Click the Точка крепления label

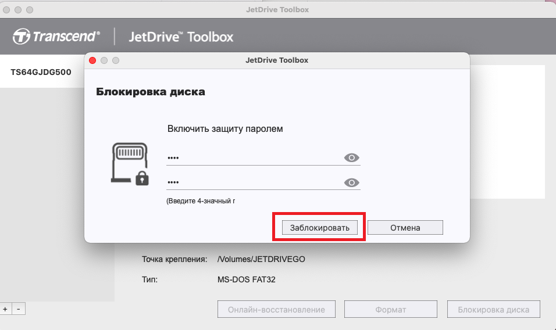coord(174,259)
